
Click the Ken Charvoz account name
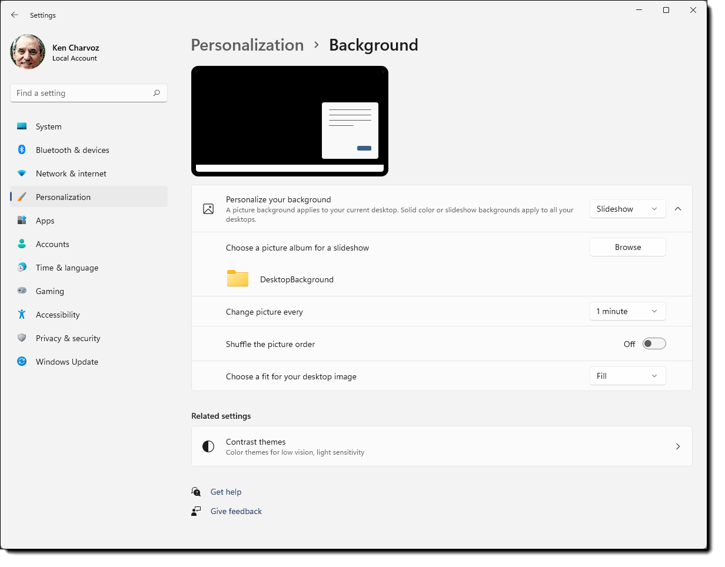click(x=77, y=47)
